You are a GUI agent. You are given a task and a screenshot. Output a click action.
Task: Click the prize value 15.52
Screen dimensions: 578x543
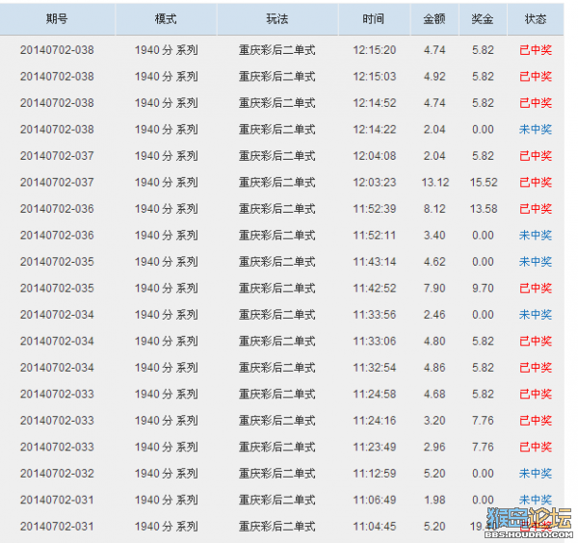484,182
